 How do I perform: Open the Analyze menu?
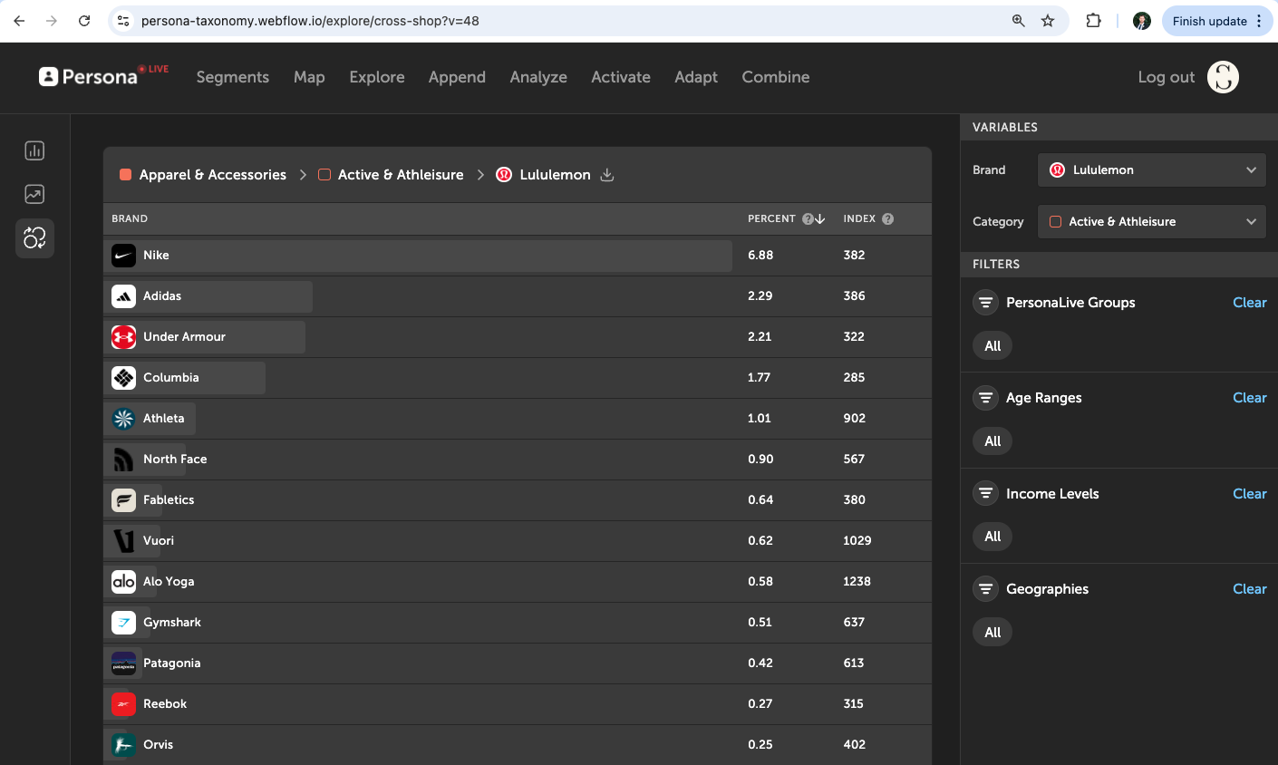click(x=538, y=77)
